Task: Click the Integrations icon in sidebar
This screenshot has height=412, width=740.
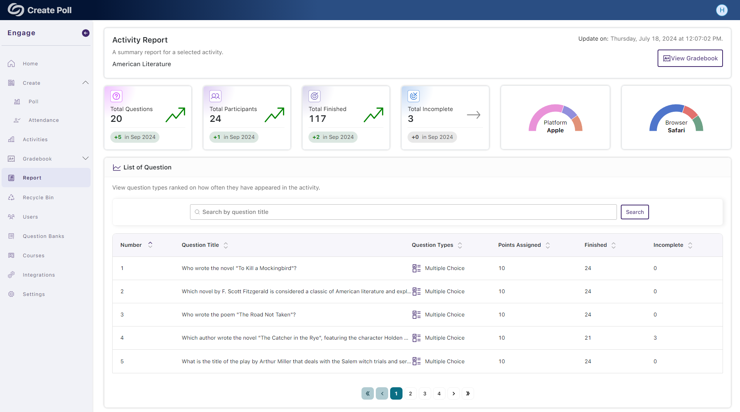Action: pyautogui.click(x=11, y=275)
